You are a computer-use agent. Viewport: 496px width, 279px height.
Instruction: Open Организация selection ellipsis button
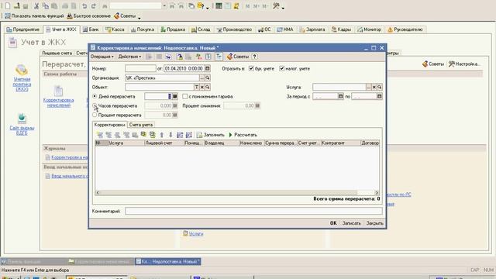click(x=202, y=77)
